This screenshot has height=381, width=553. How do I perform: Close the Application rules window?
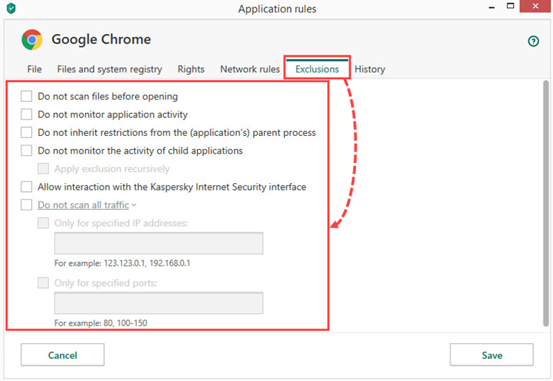pyautogui.click(x=535, y=7)
